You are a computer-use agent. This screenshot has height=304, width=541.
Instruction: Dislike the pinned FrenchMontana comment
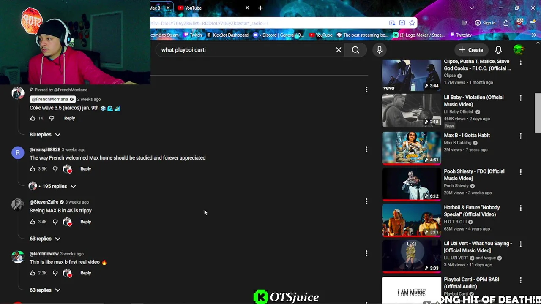tap(52, 118)
